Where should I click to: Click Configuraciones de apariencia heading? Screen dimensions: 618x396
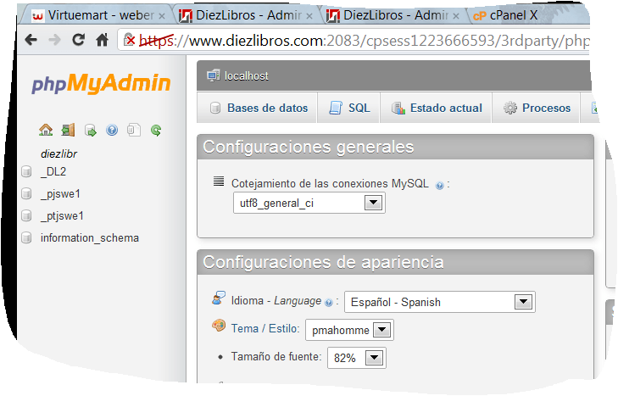pos(323,262)
